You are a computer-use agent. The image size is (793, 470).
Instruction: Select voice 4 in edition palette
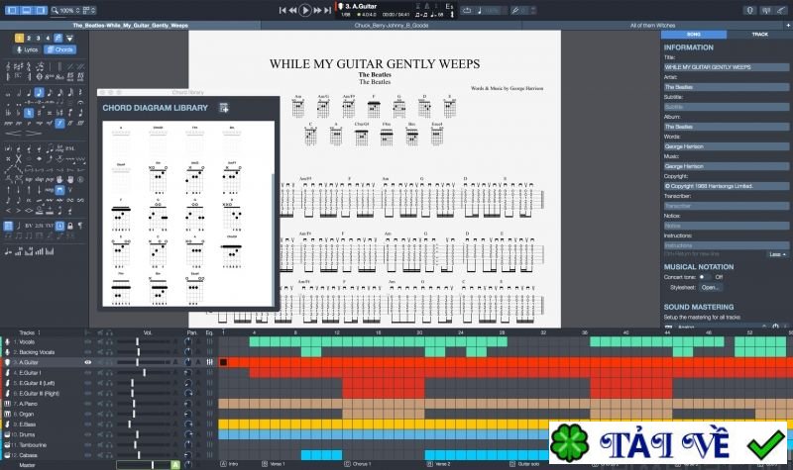point(48,38)
